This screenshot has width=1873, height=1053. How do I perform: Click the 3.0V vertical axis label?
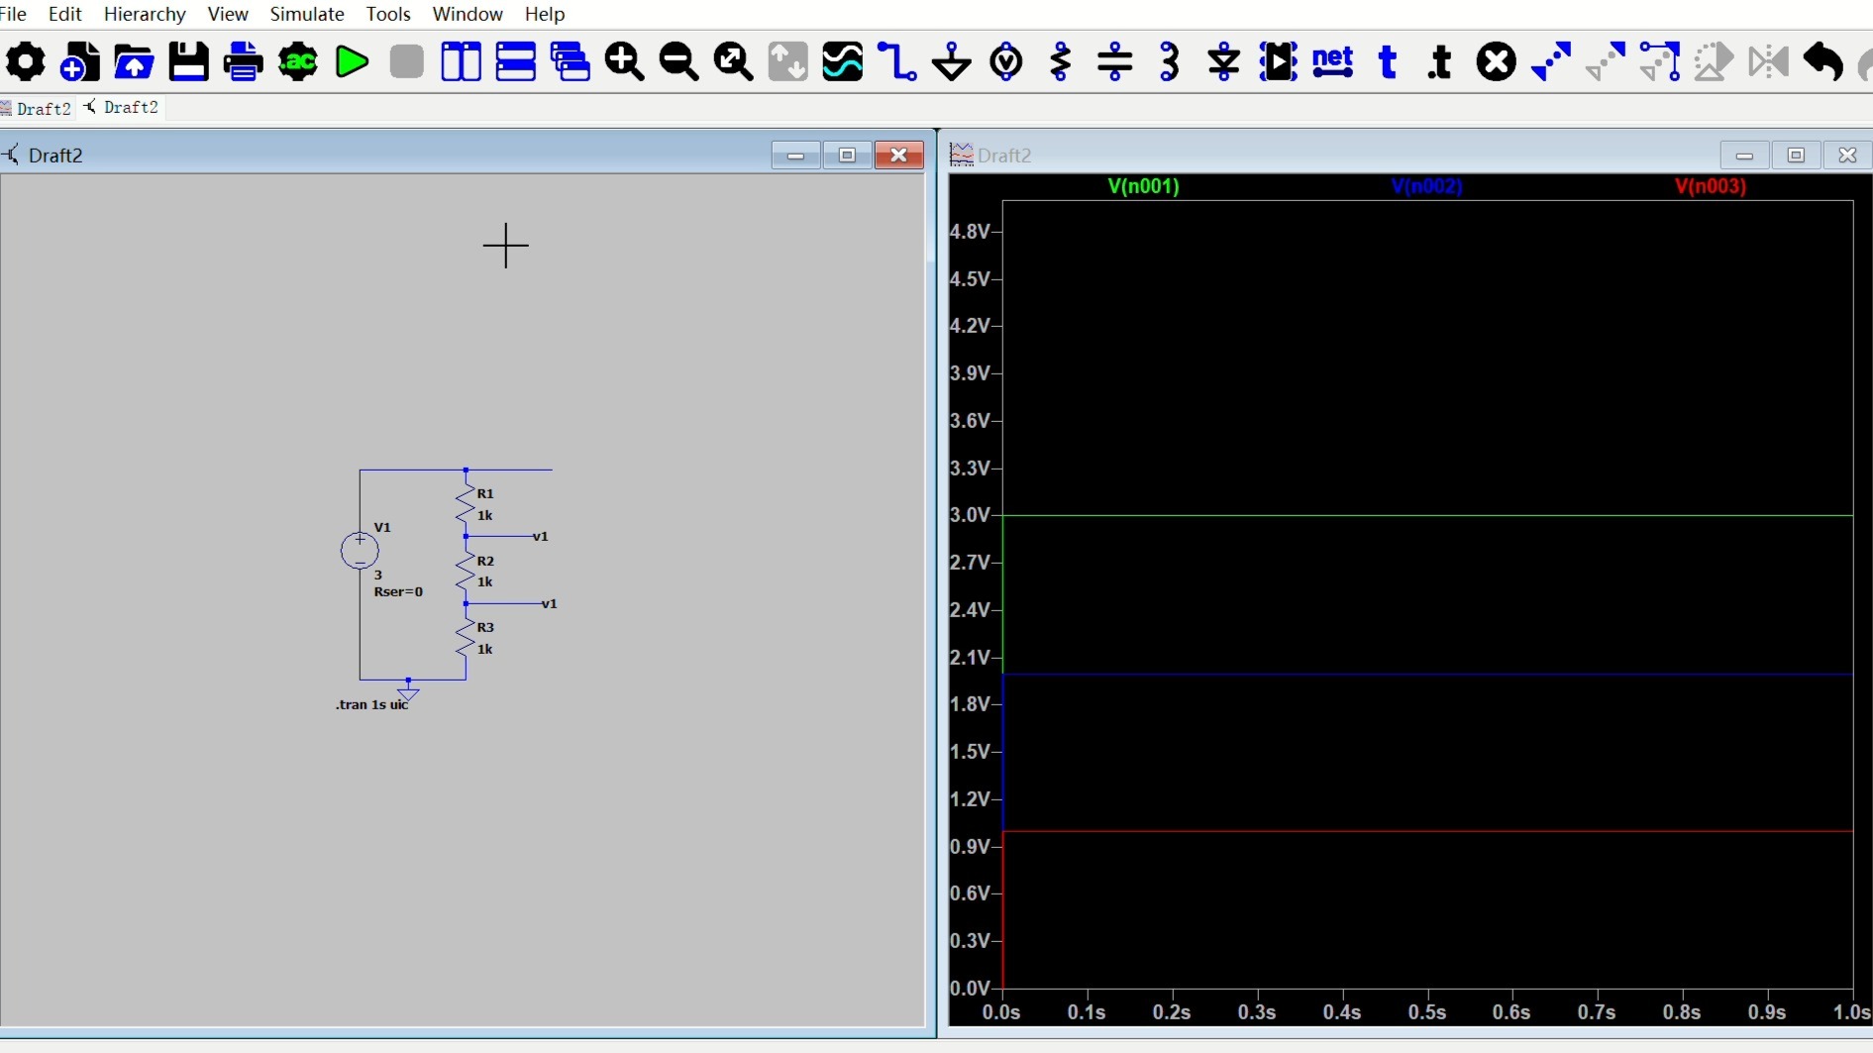[970, 515]
